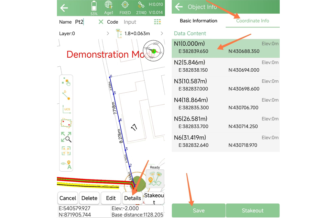Expand the antenna height 1.8+0.063m setting
Viewport: 336px width, 218px height.
pyautogui.click(x=162, y=33)
